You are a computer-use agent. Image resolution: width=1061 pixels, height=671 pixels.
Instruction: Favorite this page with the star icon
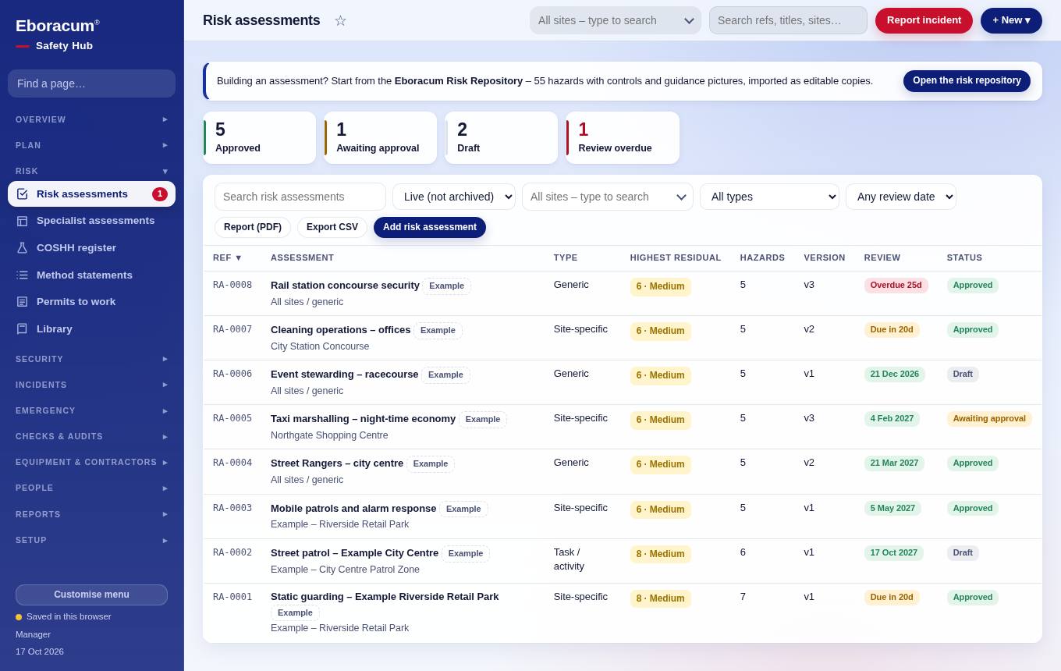[340, 20]
